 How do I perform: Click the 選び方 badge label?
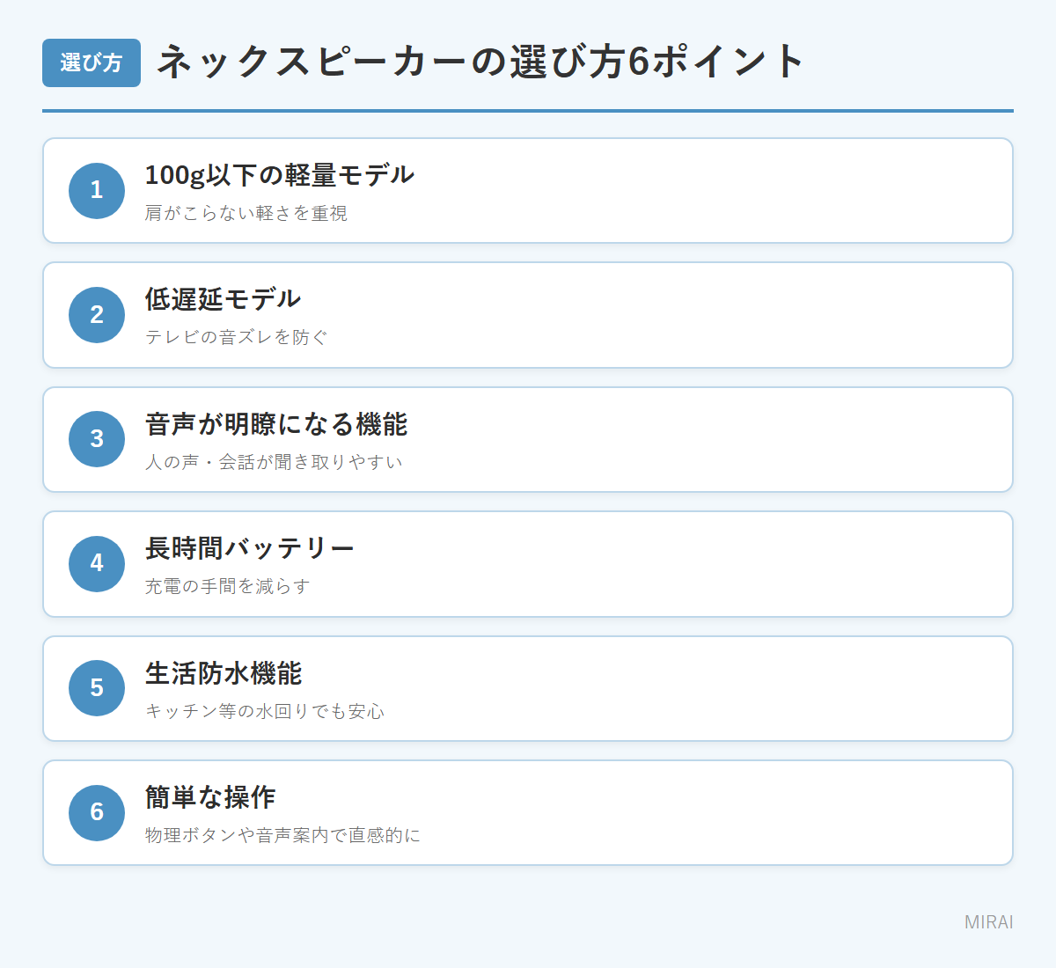pyautogui.click(x=92, y=63)
